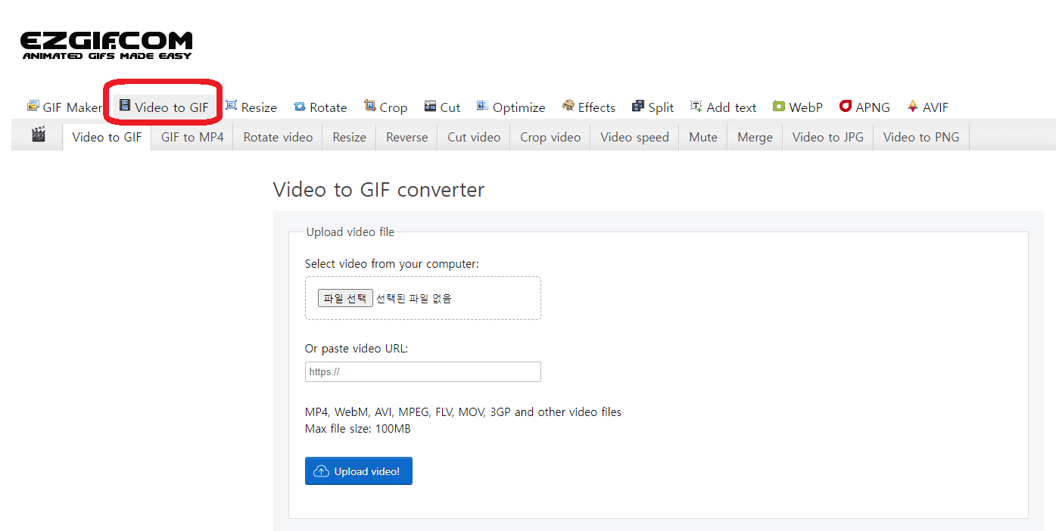Open the GIF Maker menu item
Viewport: 1059px width, 531px height.
(64, 107)
